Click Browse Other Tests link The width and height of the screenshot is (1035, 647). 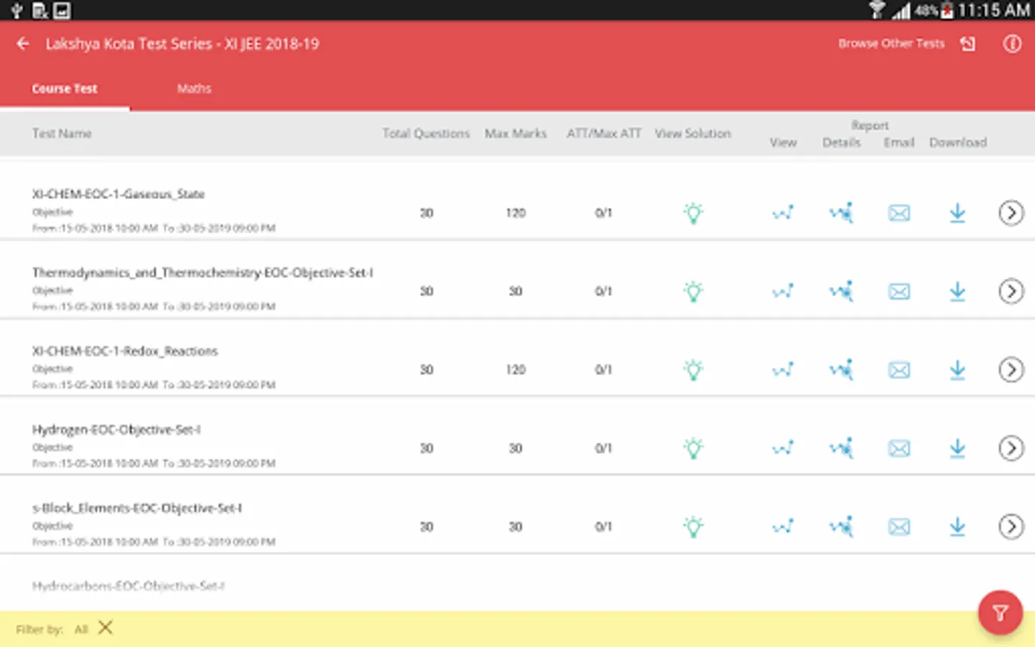coord(891,44)
